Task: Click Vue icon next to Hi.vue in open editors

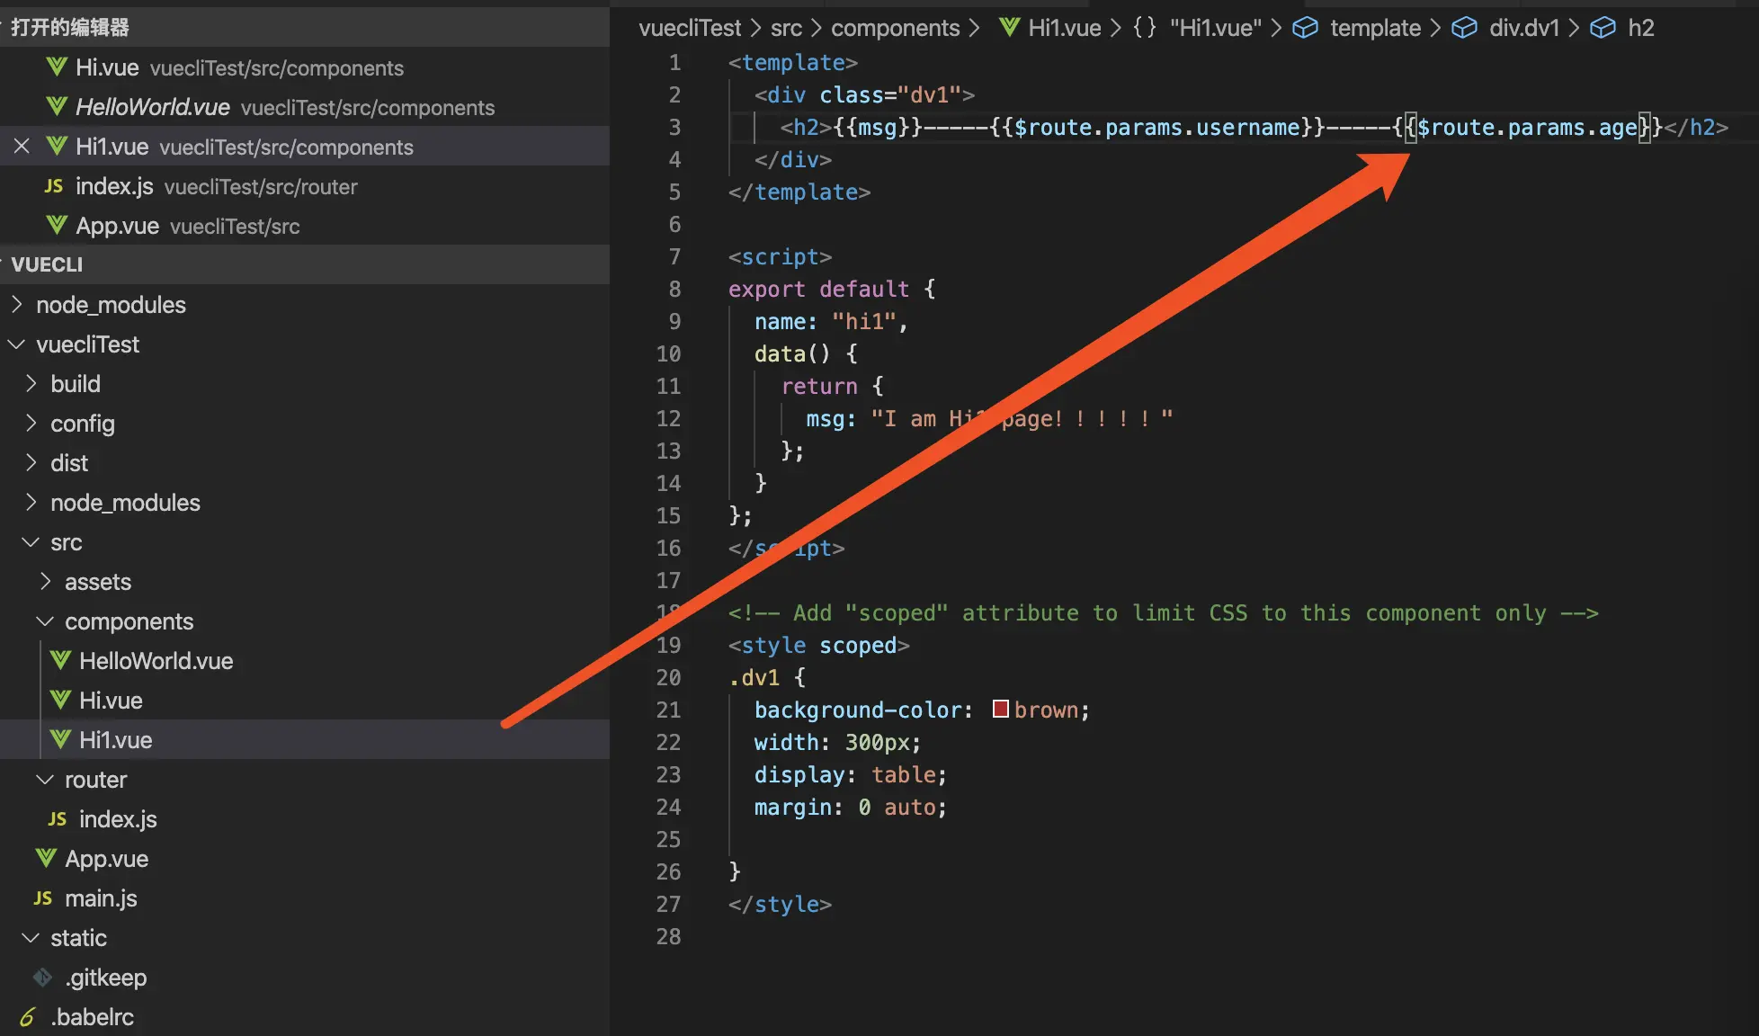Action: click(57, 67)
